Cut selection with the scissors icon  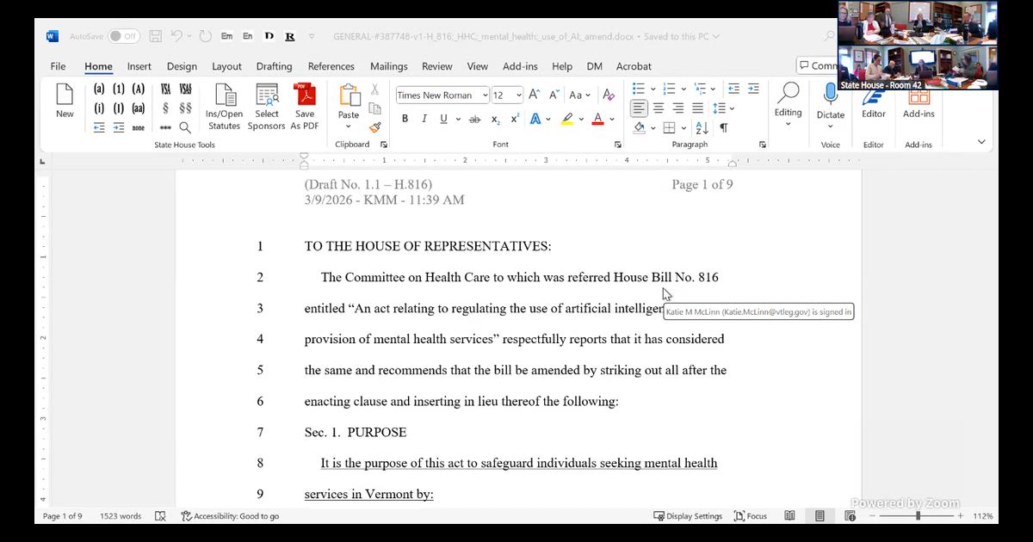[374, 89]
